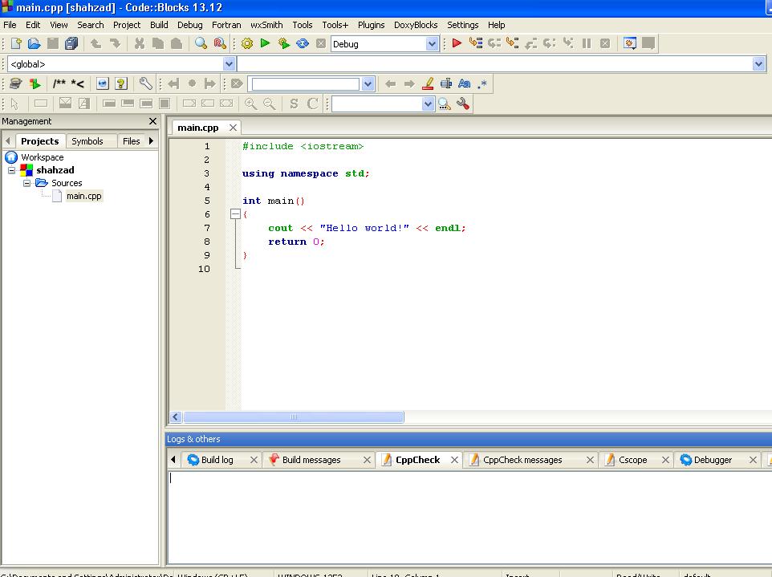Click the Rebuild icon

(303, 44)
